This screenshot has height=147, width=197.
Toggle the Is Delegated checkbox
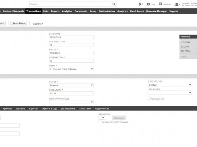[149, 98]
